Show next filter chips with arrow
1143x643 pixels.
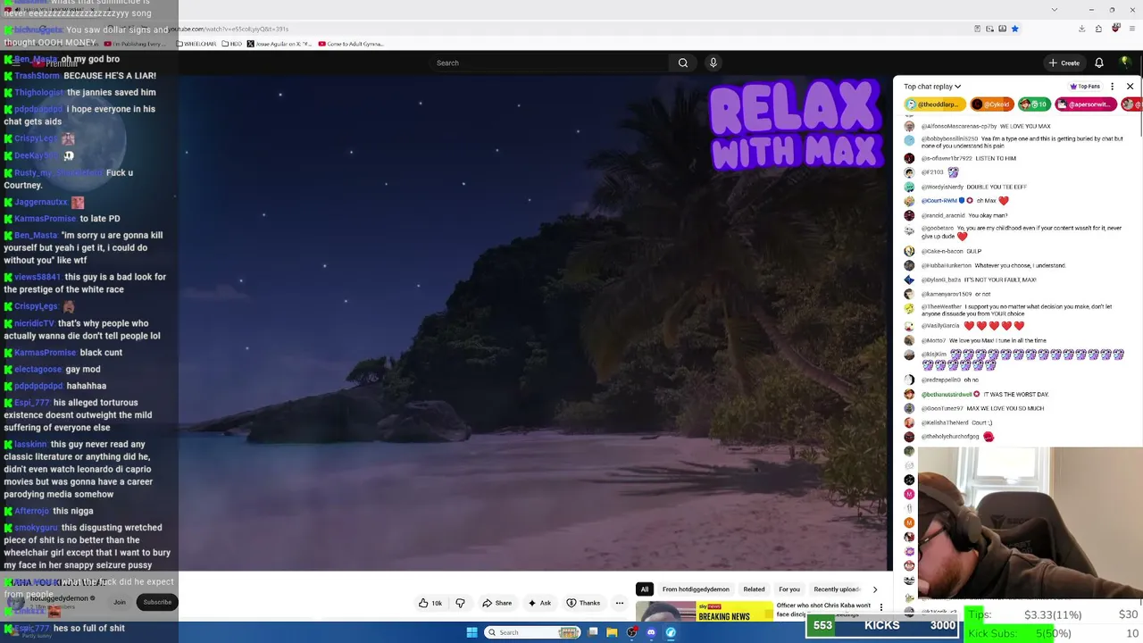click(x=875, y=589)
